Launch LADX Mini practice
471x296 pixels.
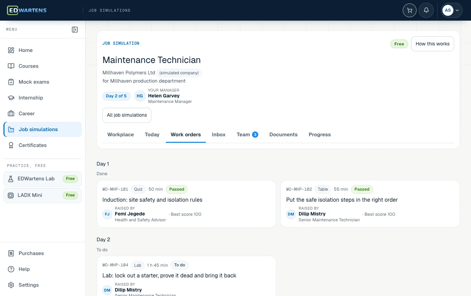(43, 195)
